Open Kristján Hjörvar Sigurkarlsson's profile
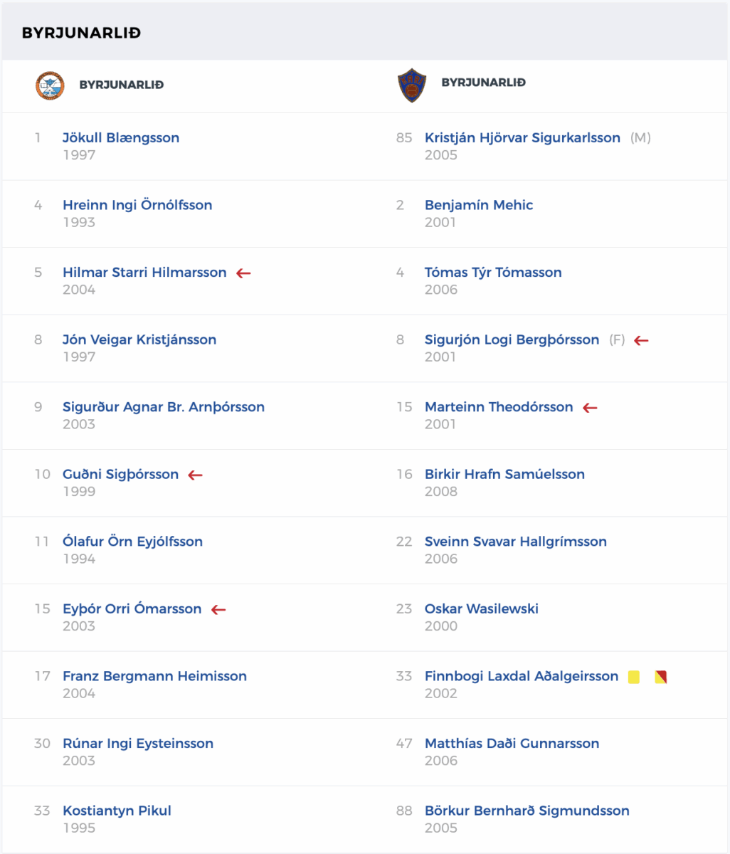The image size is (730, 854). (x=522, y=138)
